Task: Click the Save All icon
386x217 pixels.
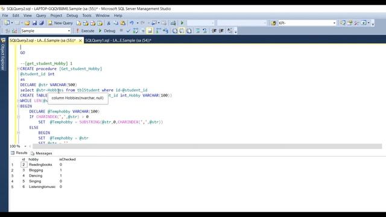Action: click(x=42, y=23)
